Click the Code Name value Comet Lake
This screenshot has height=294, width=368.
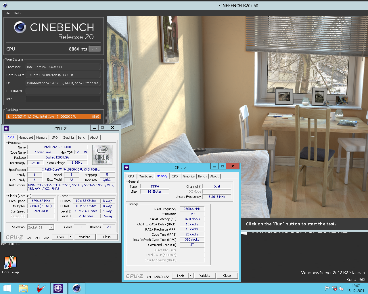tap(43, 152)
